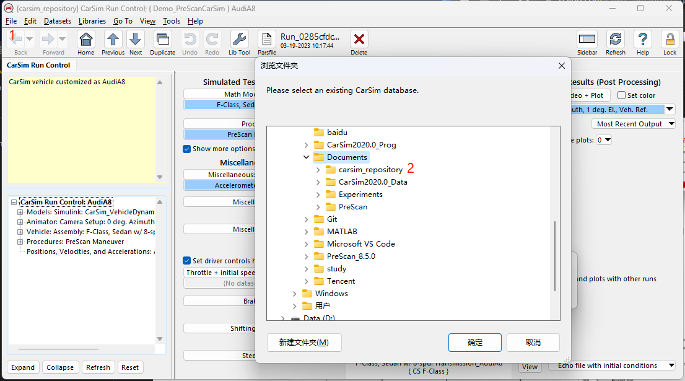Select the baidu folder
The image size is (685, 381).
coord(331,133)
